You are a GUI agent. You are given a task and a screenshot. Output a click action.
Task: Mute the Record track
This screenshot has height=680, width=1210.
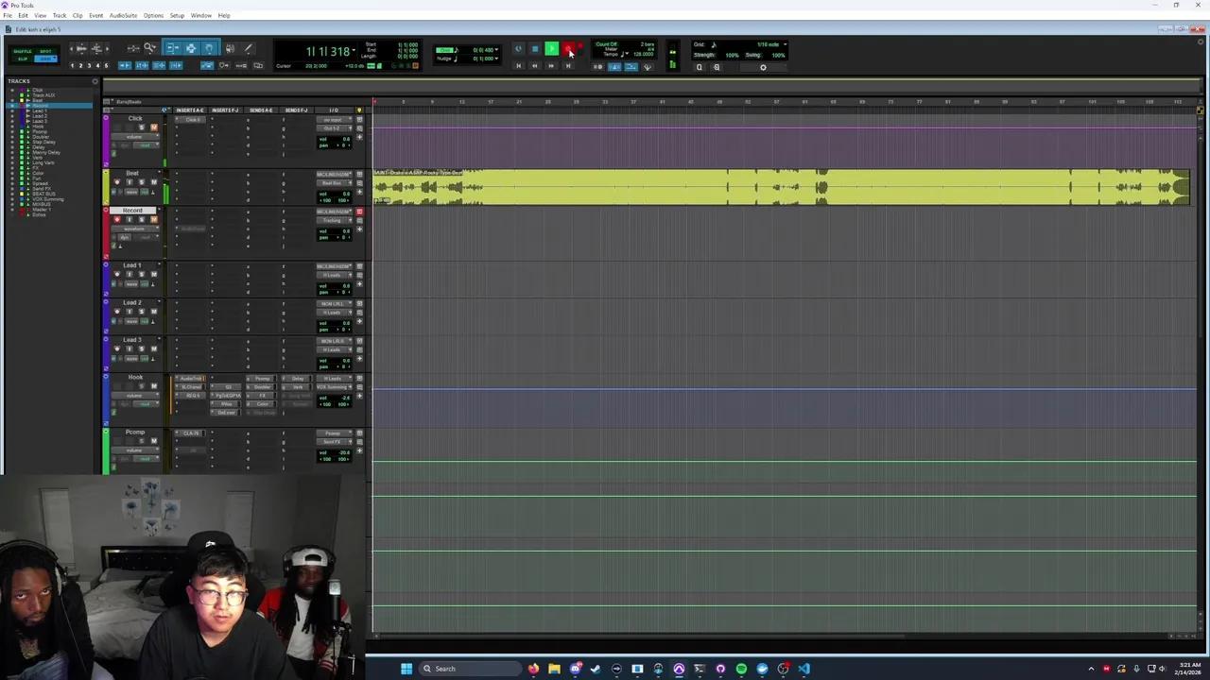(x=154, y=219)
